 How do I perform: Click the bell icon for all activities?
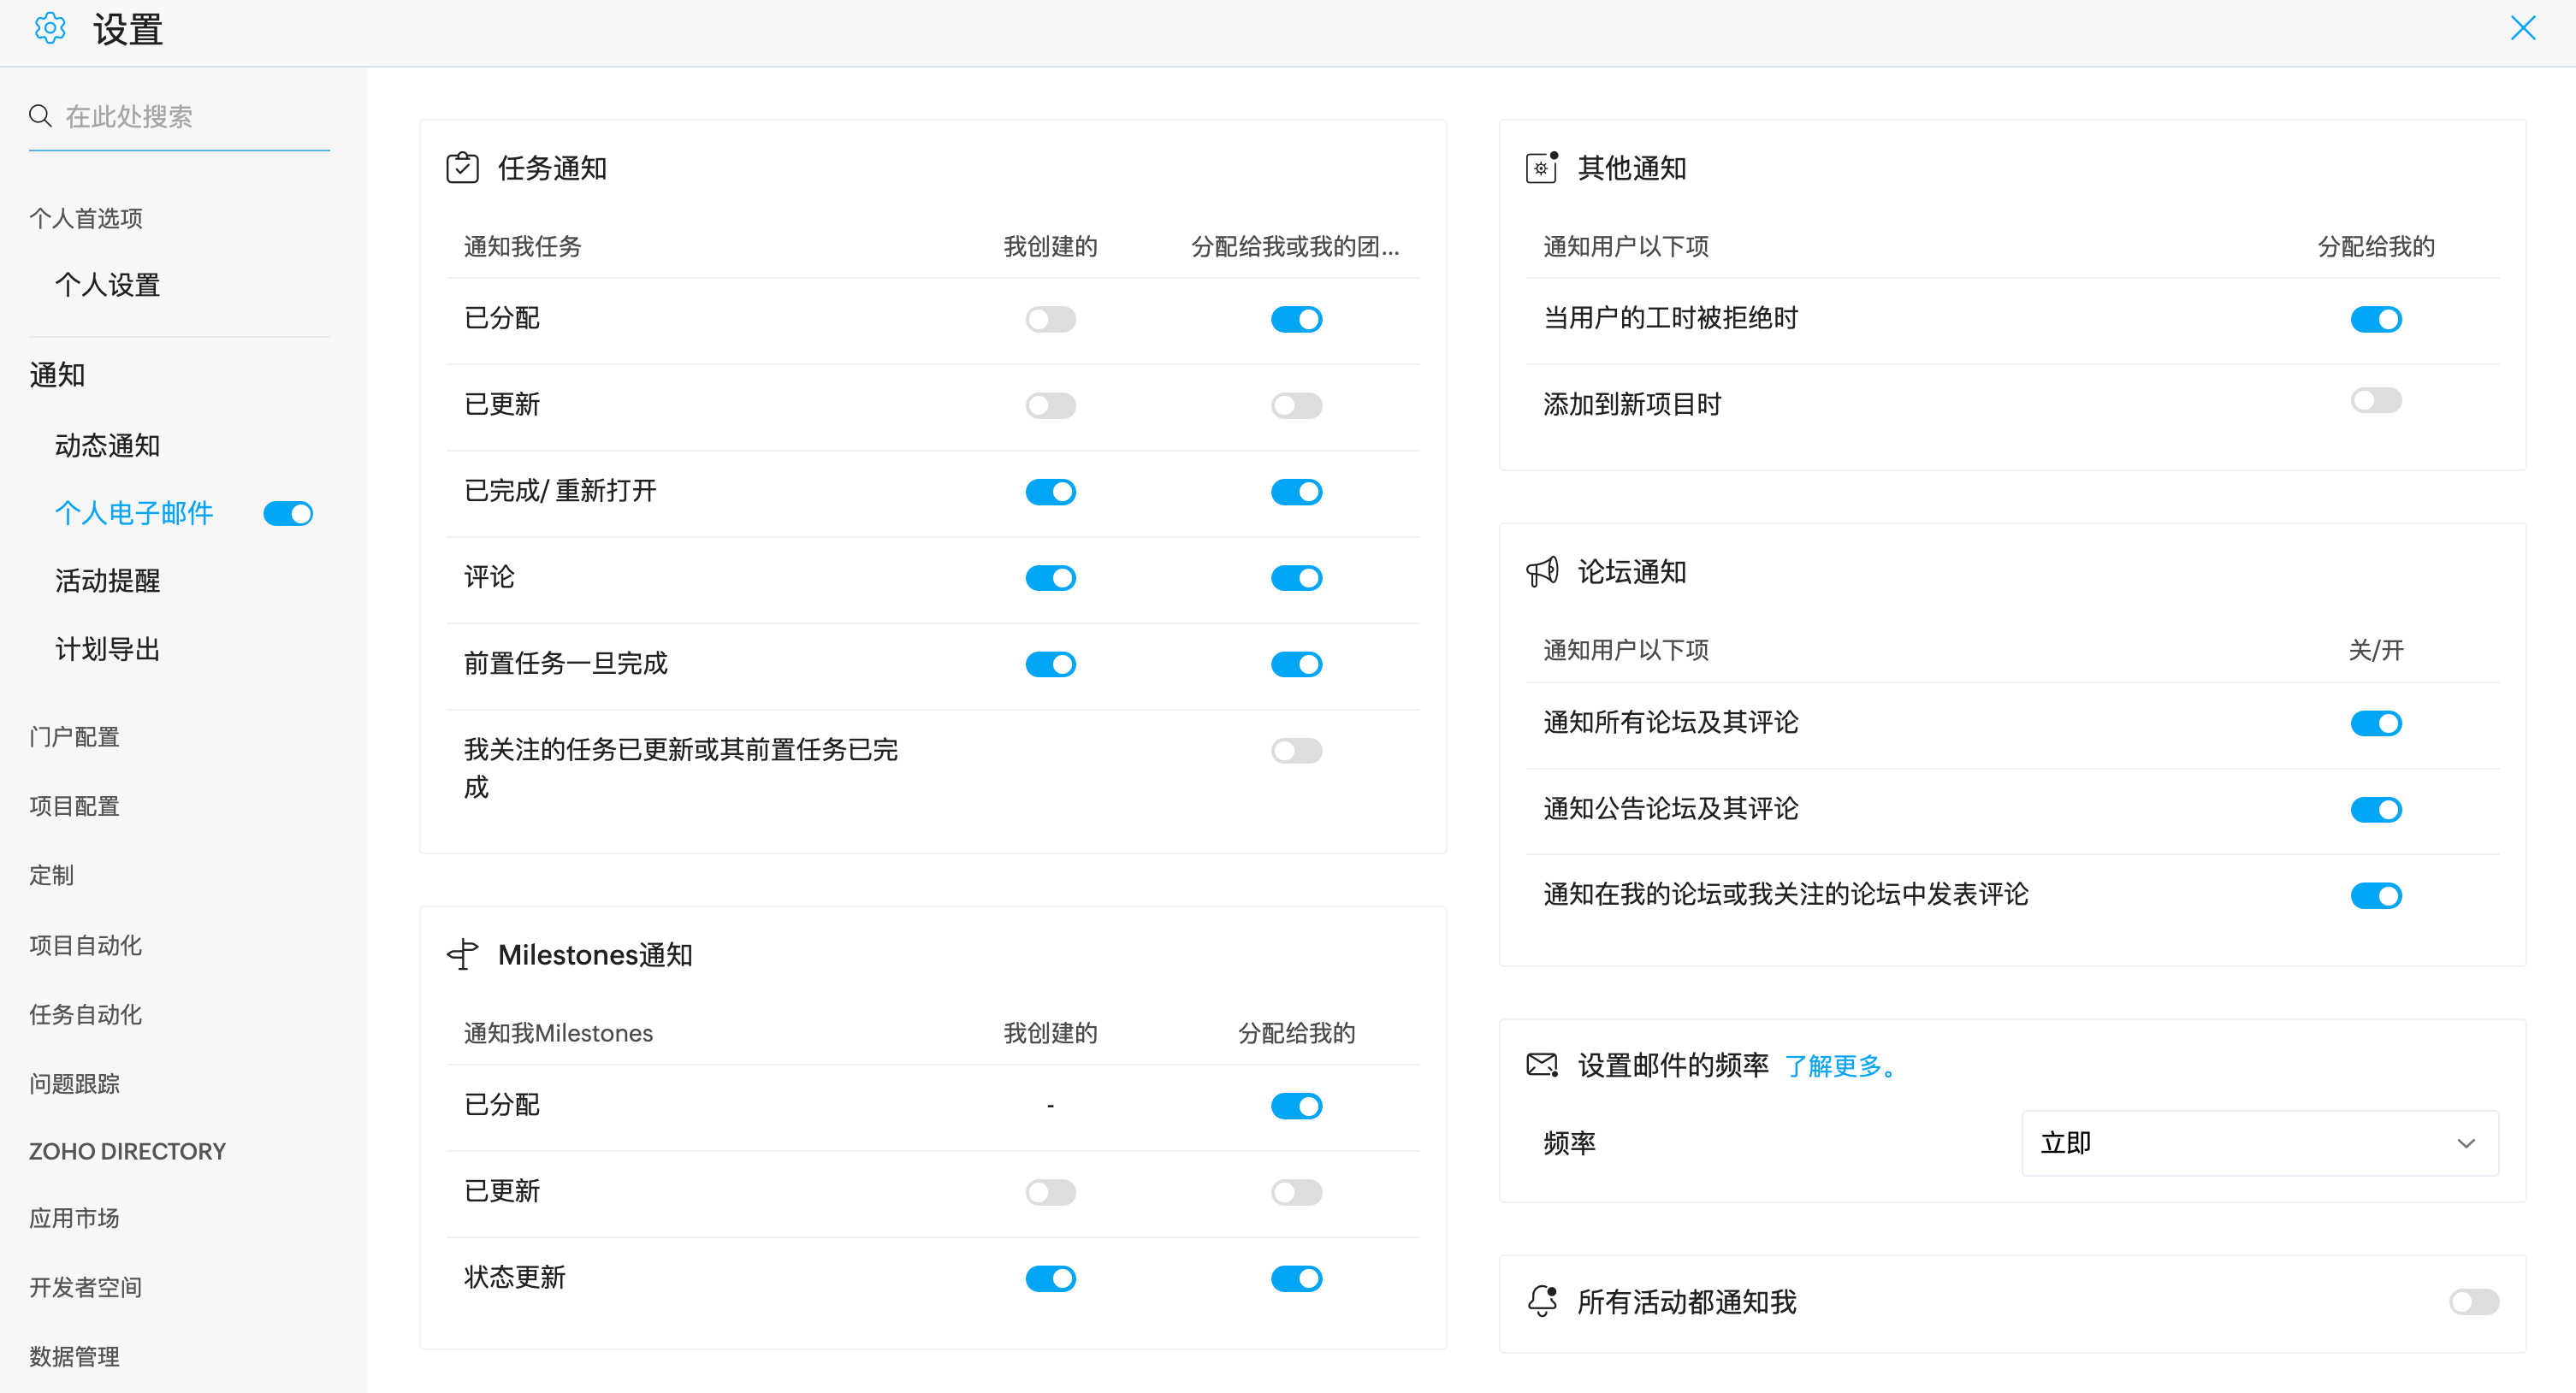click(1542, 1301)
